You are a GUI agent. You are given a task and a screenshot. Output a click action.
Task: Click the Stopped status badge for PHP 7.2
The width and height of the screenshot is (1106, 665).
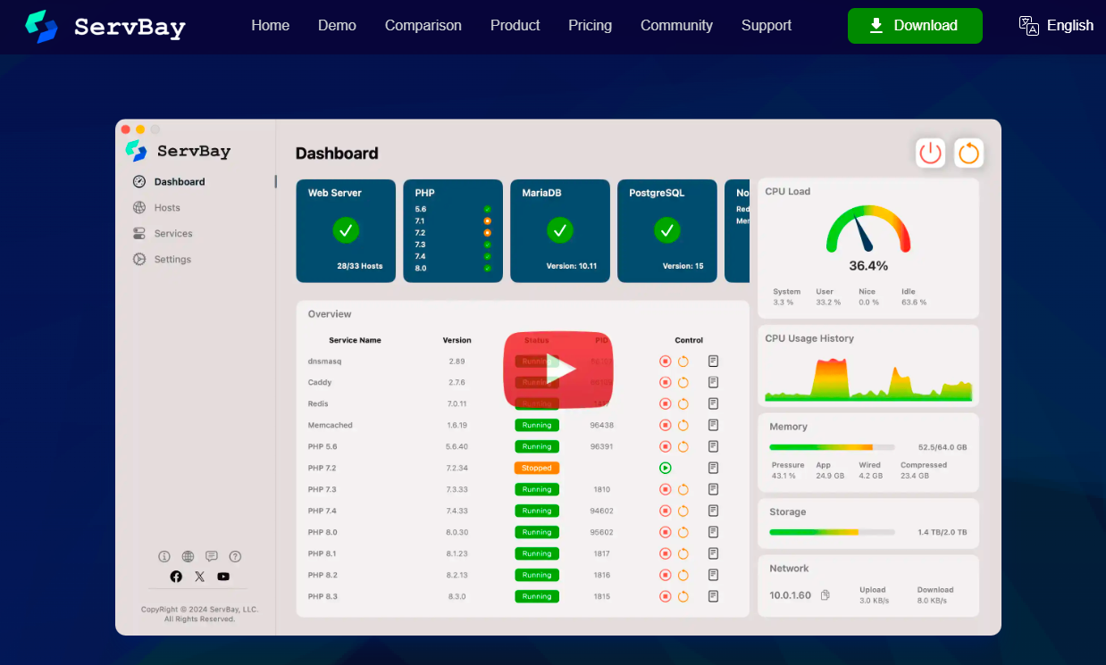(x=537, y=468)
